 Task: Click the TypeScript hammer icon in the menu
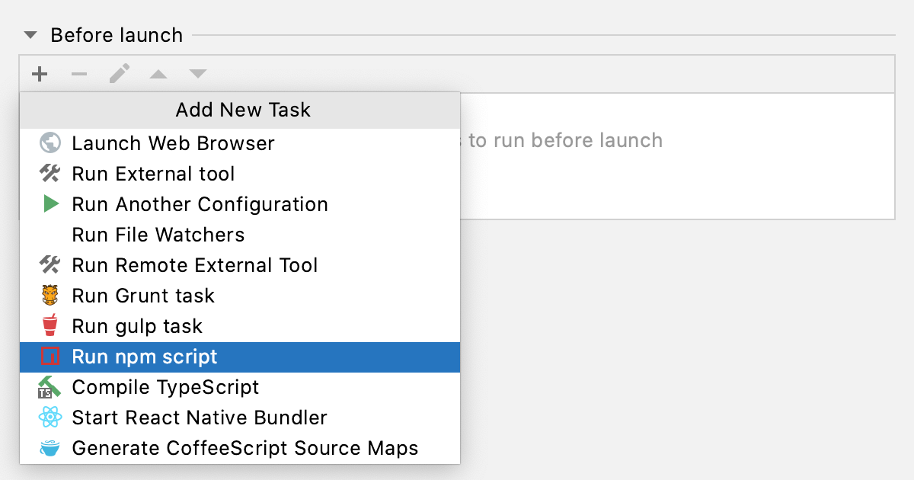49,386
